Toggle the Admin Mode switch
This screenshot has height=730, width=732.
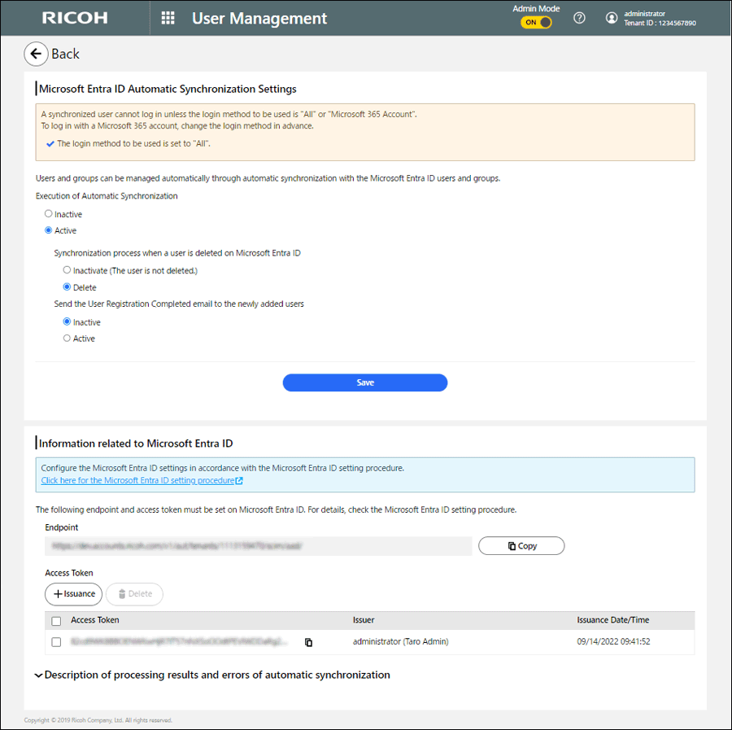[536, 23]
